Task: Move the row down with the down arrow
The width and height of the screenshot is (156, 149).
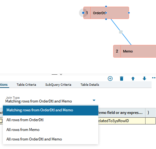Action: (x=144, y=78)
